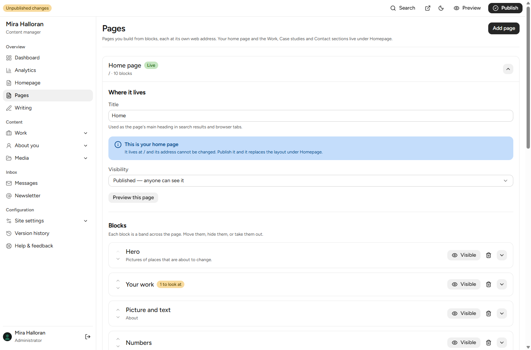Click the info icon in home page notice
531x350 pixels.
click(118, 145)
